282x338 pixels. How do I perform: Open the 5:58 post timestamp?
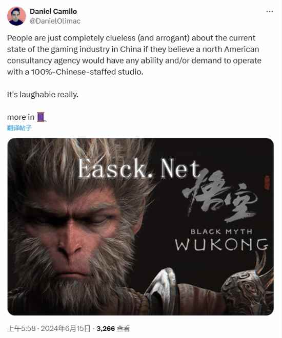pos(22,328)
